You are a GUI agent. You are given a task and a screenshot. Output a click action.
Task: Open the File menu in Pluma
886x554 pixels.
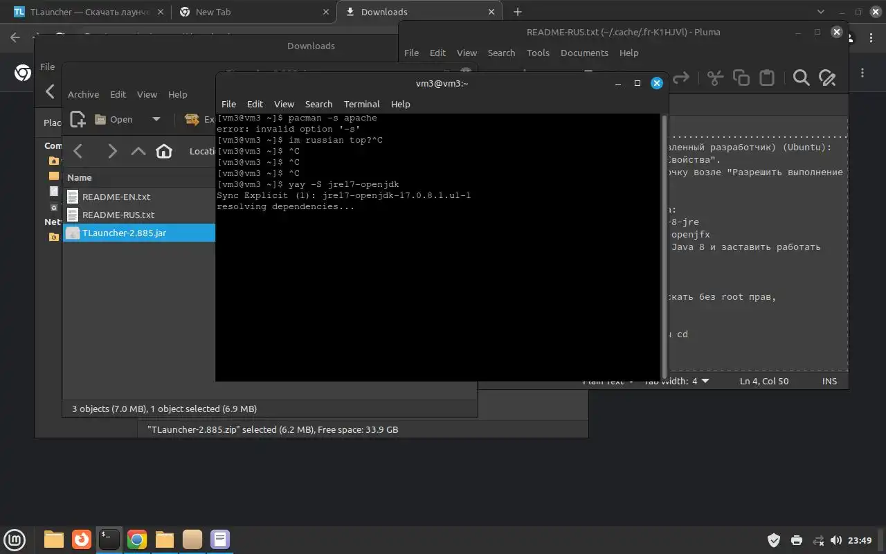[x=411, y=53]
